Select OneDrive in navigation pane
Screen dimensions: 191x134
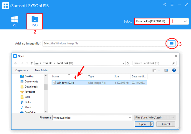pyautogui.click(x=28, y=112)
